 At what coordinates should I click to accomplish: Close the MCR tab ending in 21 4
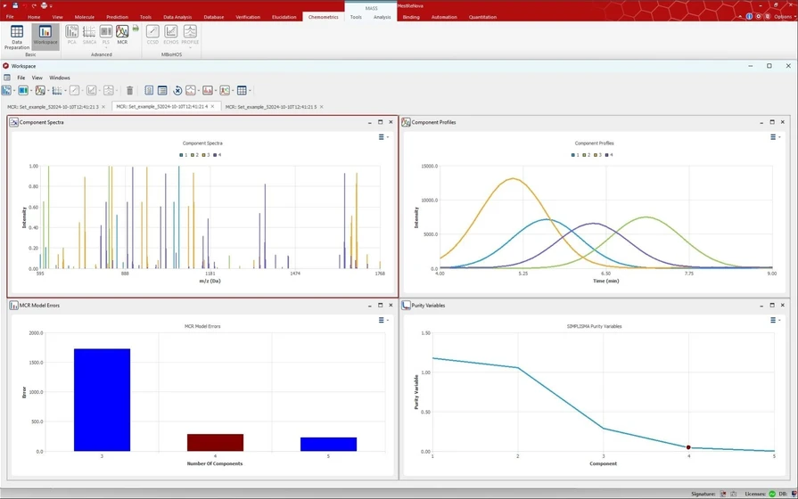pos(213,106)
